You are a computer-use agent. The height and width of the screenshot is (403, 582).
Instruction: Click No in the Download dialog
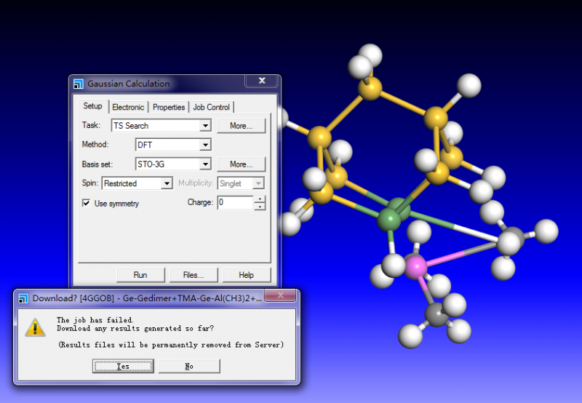[189, 366]
